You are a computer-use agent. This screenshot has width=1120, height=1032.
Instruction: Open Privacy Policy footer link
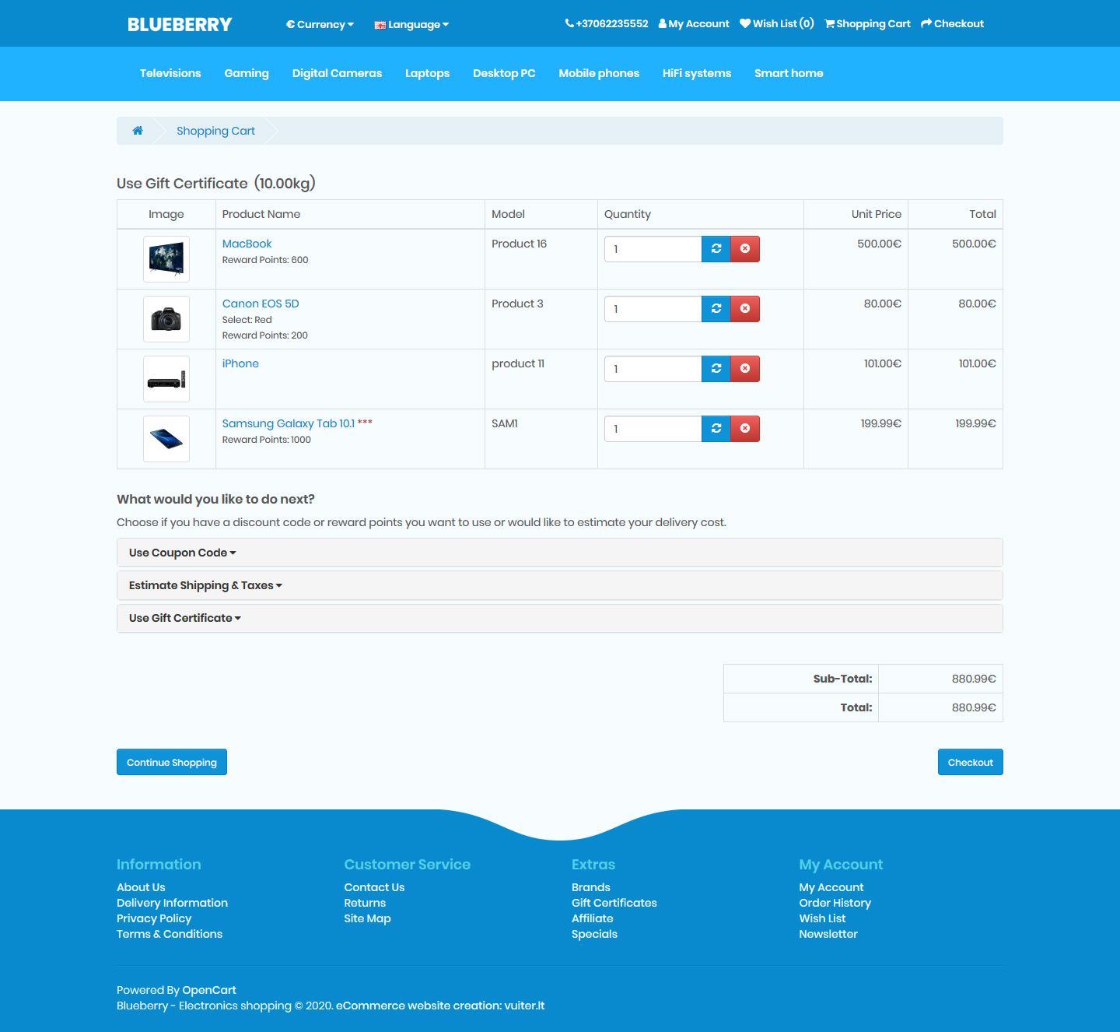(x=154, y=918)
